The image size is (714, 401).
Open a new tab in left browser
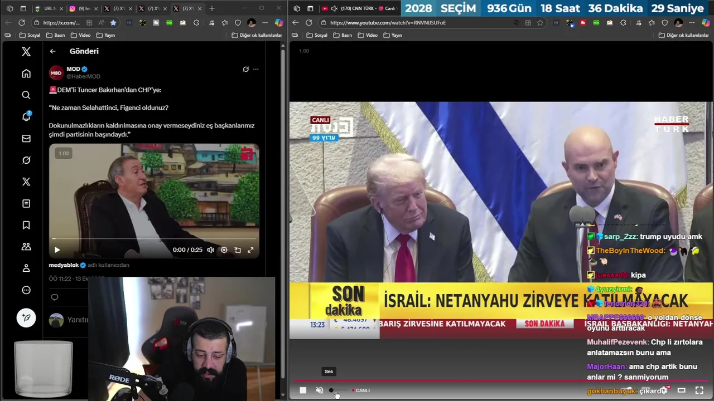(211, 8)
